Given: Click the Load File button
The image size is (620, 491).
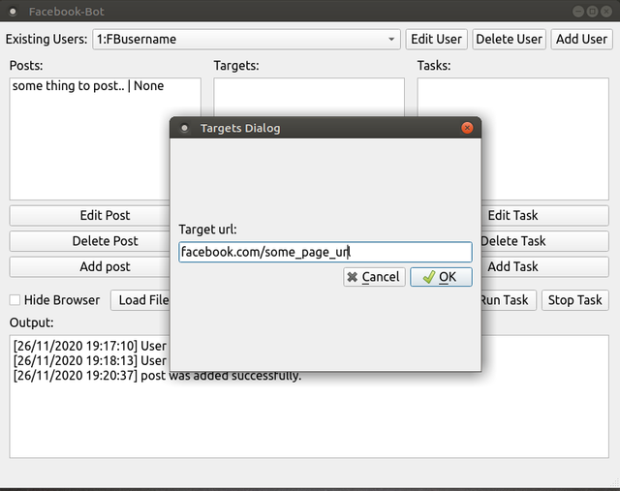Looking at the screenshot, I should pyautogui.click(x=140, y=300).
